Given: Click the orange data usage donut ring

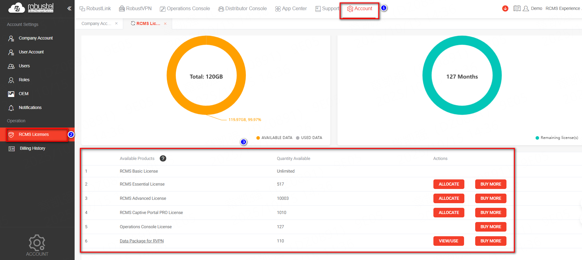Looking at the screenshot, I should (x=171, y=76).
